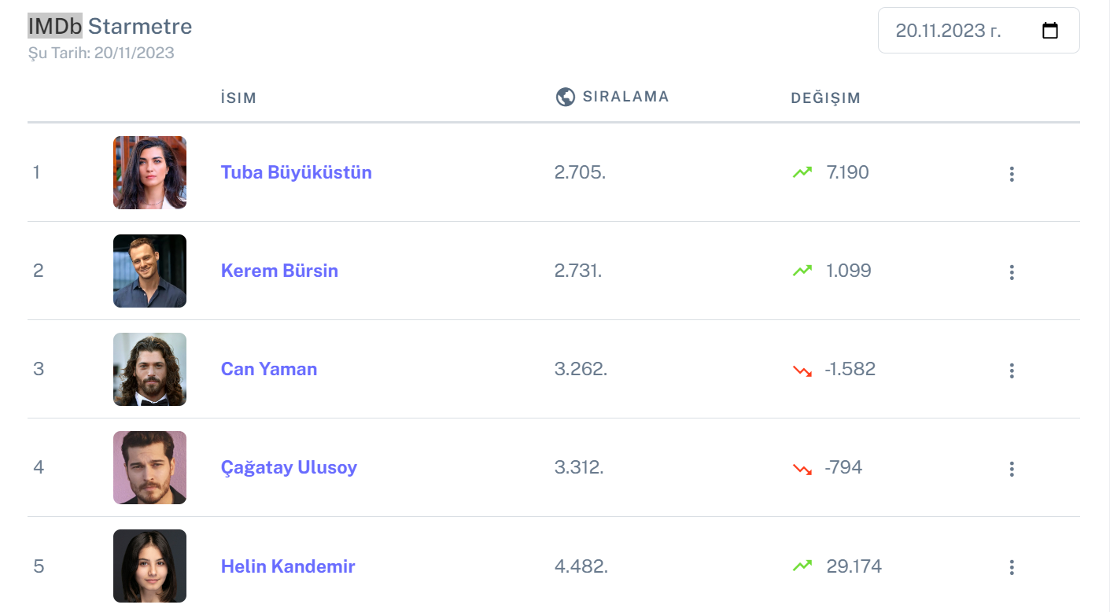Click the upward trend icon for Helin Kandemir
The image size is (1110, 612).
pos(802,566)
